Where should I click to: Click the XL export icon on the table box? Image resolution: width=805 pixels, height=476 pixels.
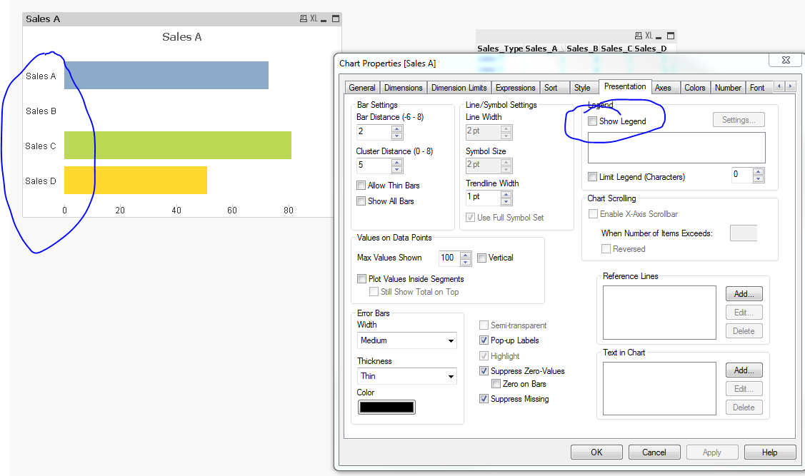[x=649, y=36]
